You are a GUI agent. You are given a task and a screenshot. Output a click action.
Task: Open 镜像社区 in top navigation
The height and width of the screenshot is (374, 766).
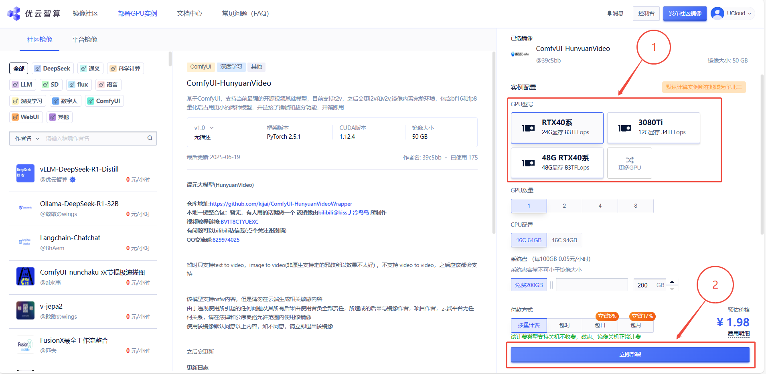[x=85, y=14]
